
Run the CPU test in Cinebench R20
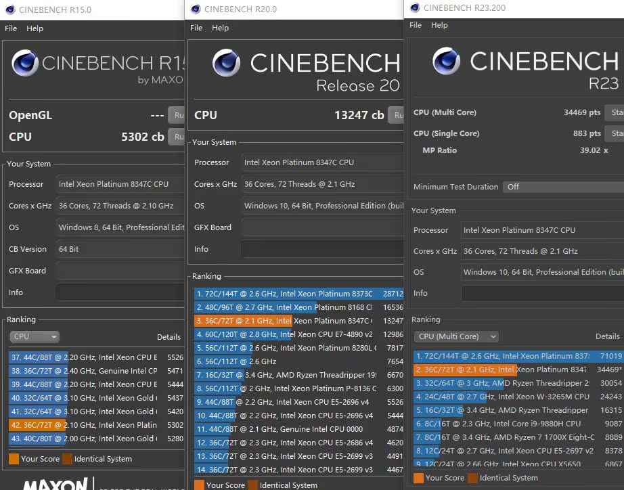point(396,115)
